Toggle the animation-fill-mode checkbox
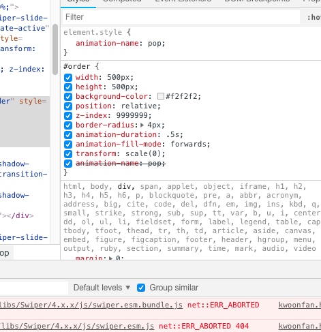 68,145
